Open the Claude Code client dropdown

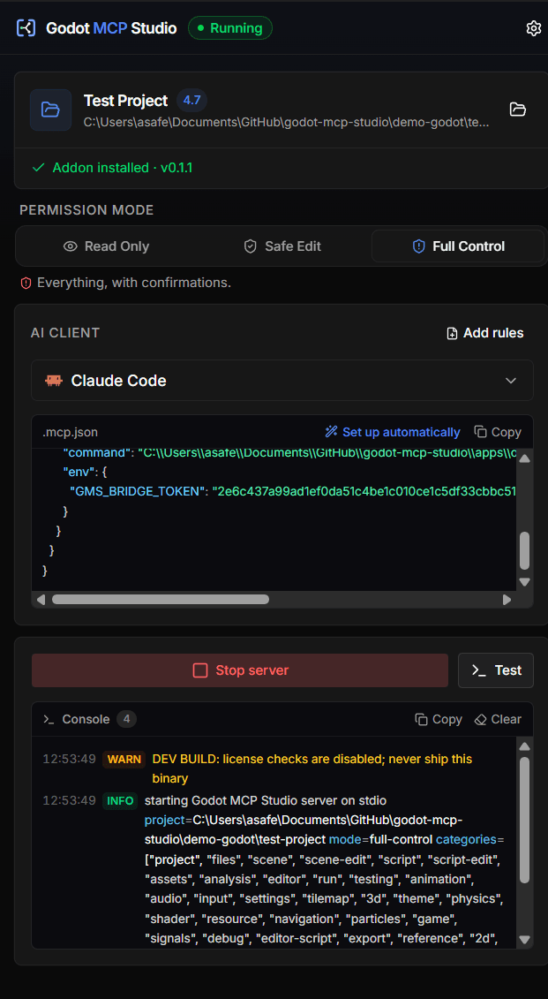point(282,381)
